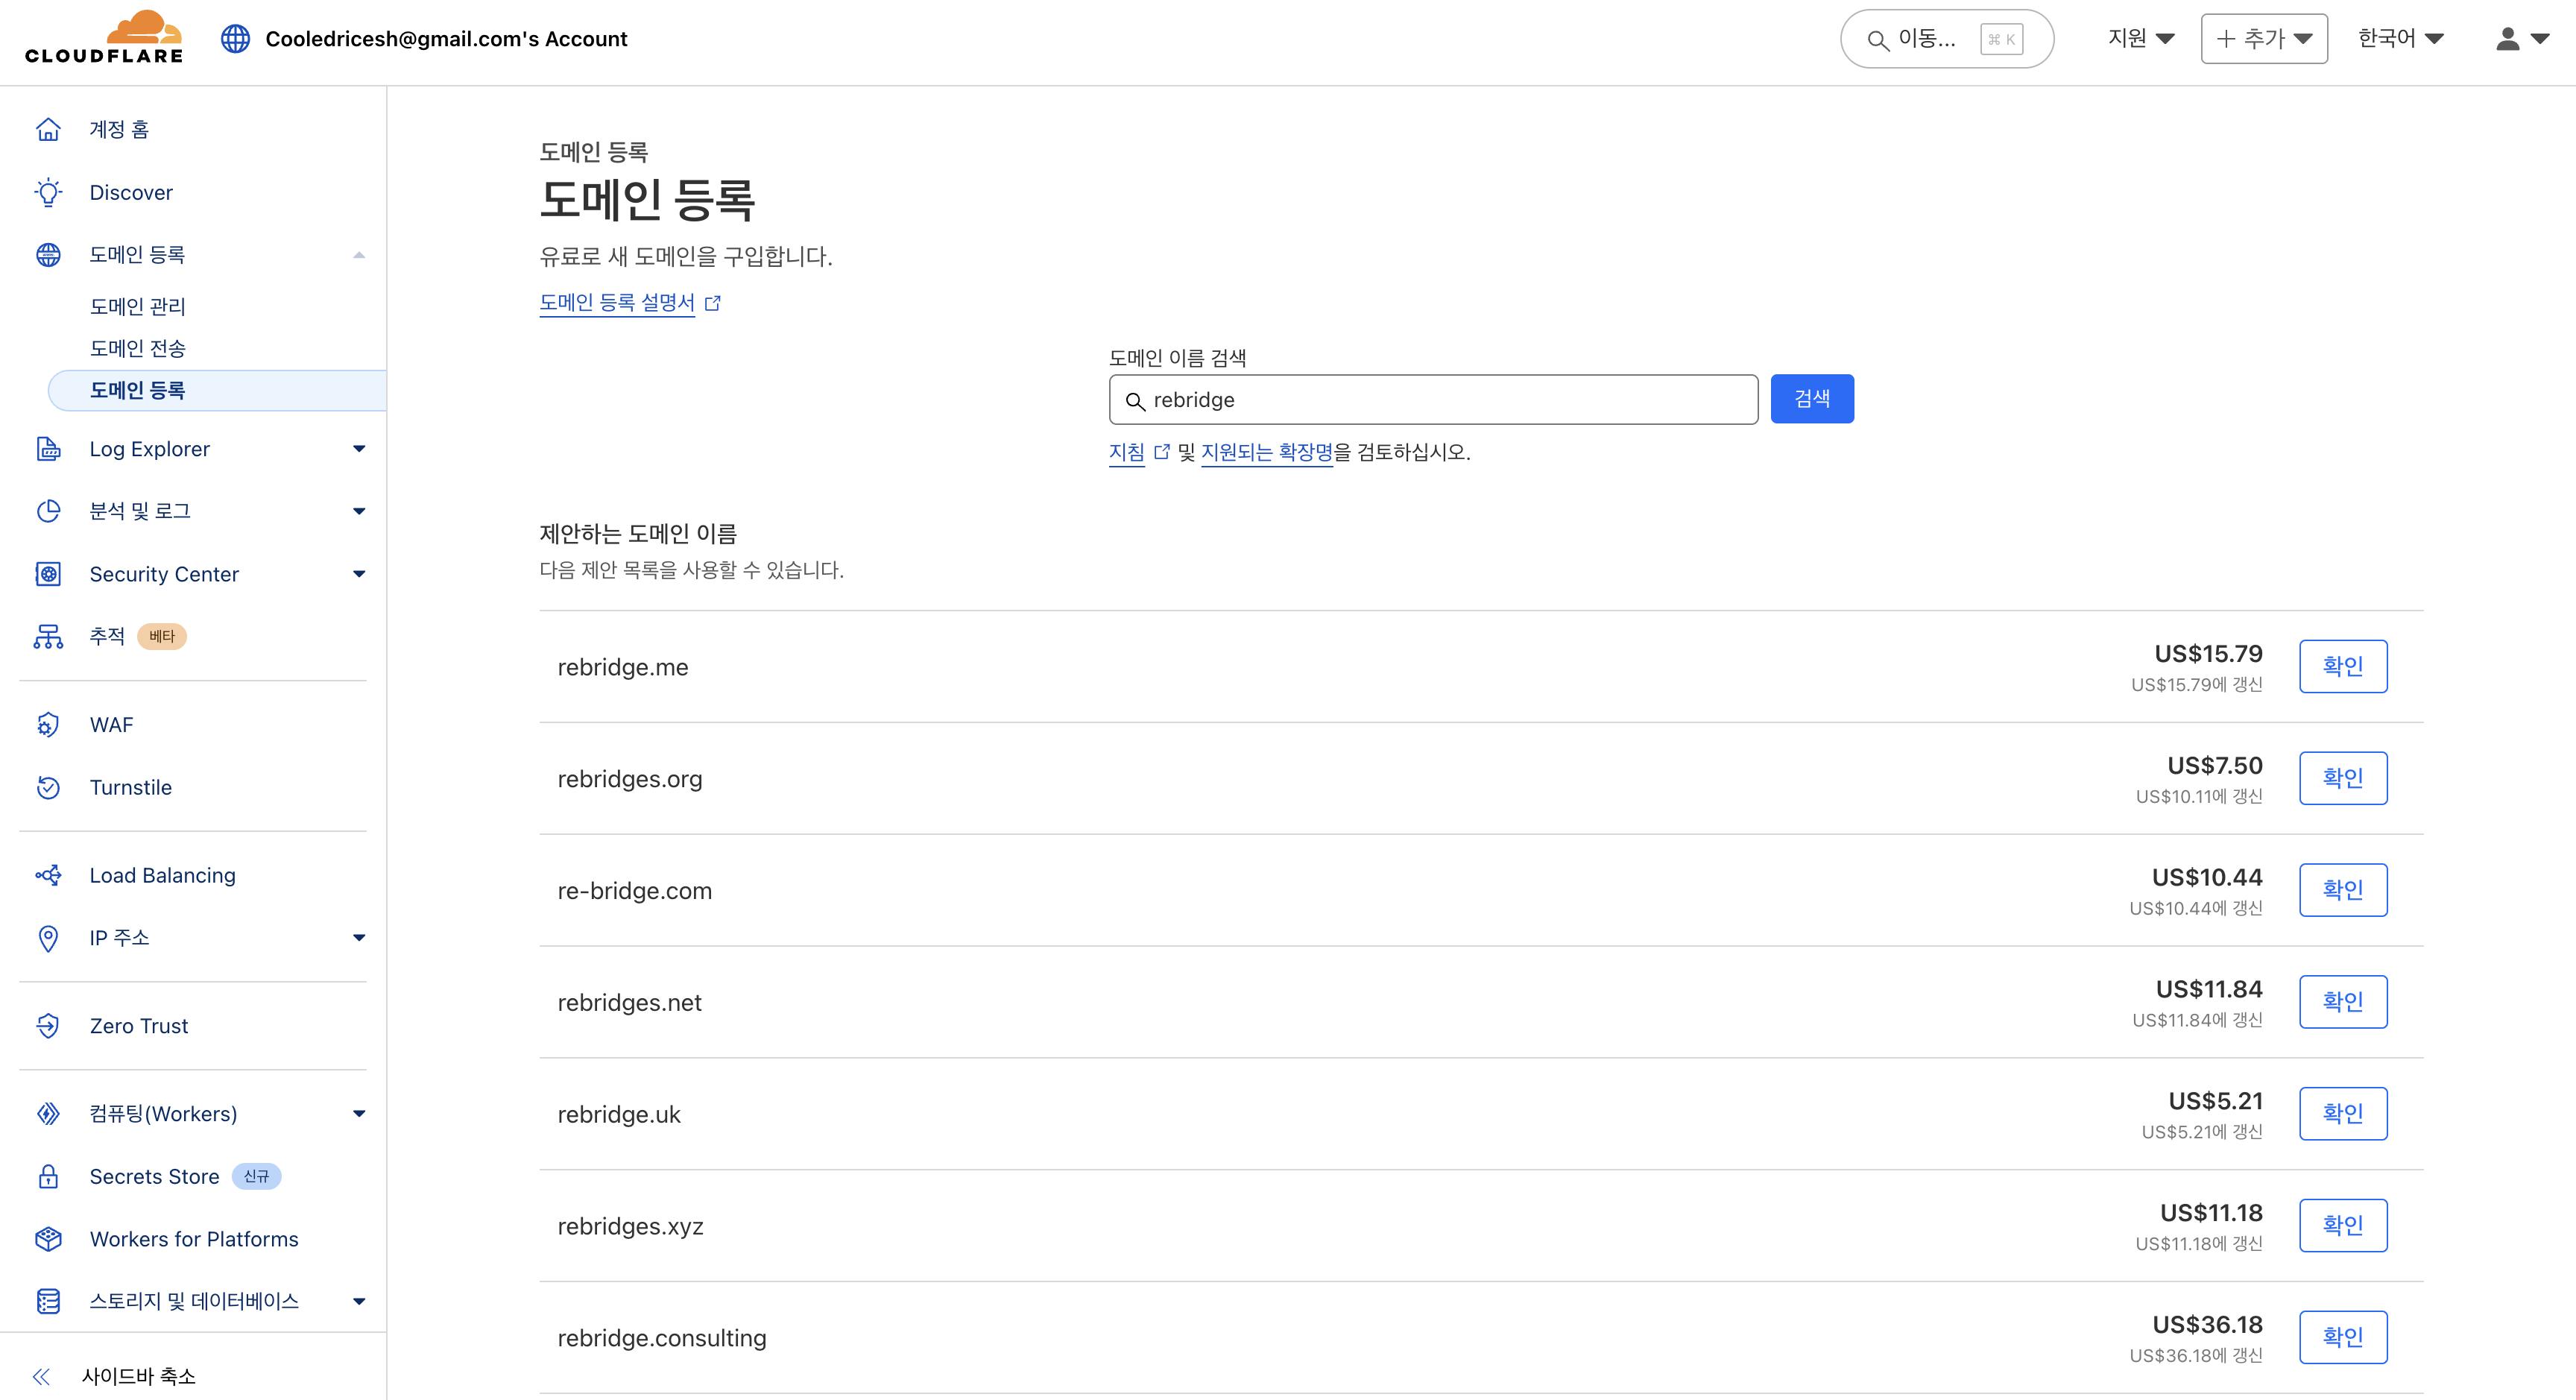The image size is (2576, 1400).
Task: Click the Secrets Store lock icon
Action: pos(48,1176)
